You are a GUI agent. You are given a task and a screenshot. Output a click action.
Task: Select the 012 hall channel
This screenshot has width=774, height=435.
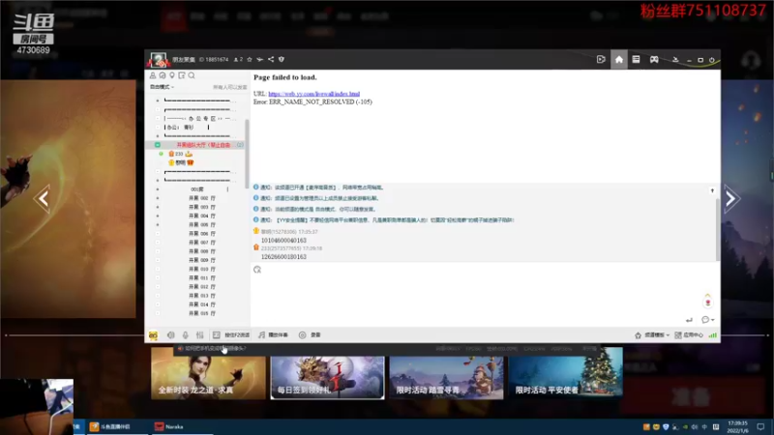tap(201, 287)
